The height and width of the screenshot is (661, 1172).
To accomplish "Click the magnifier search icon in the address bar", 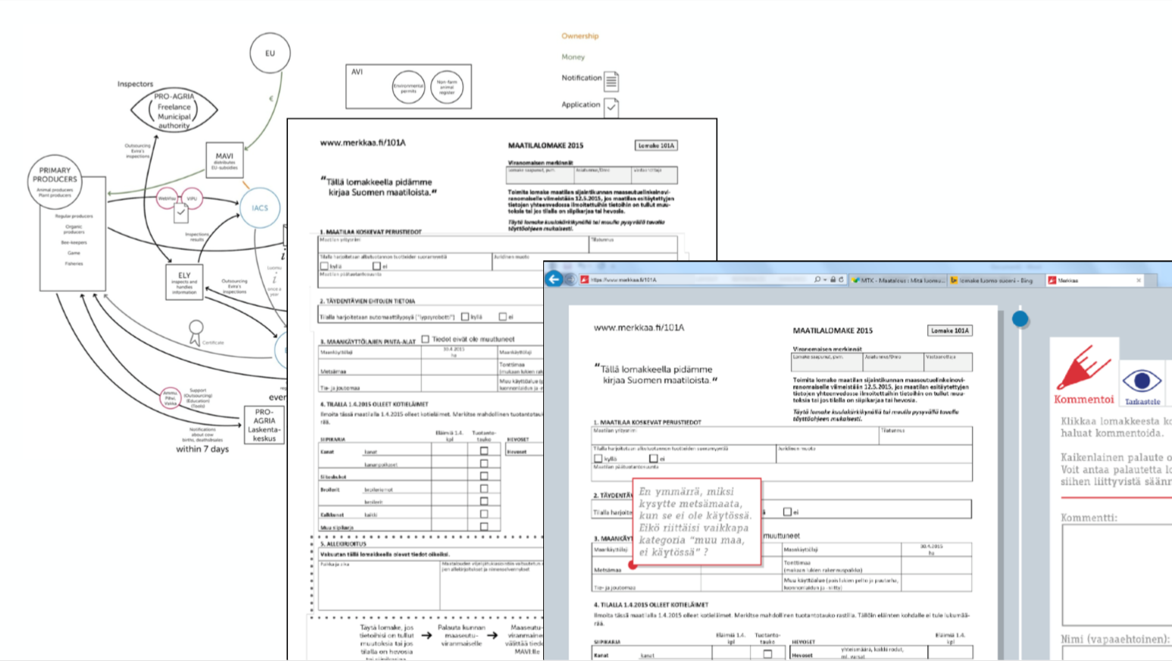I will point(817,280).
